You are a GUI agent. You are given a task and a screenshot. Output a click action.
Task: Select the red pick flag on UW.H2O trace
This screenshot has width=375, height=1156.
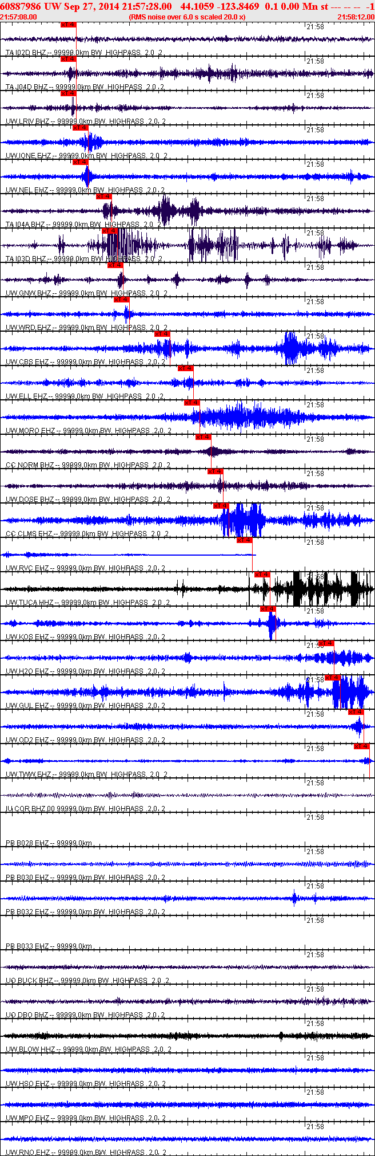(x=326, y=643)
